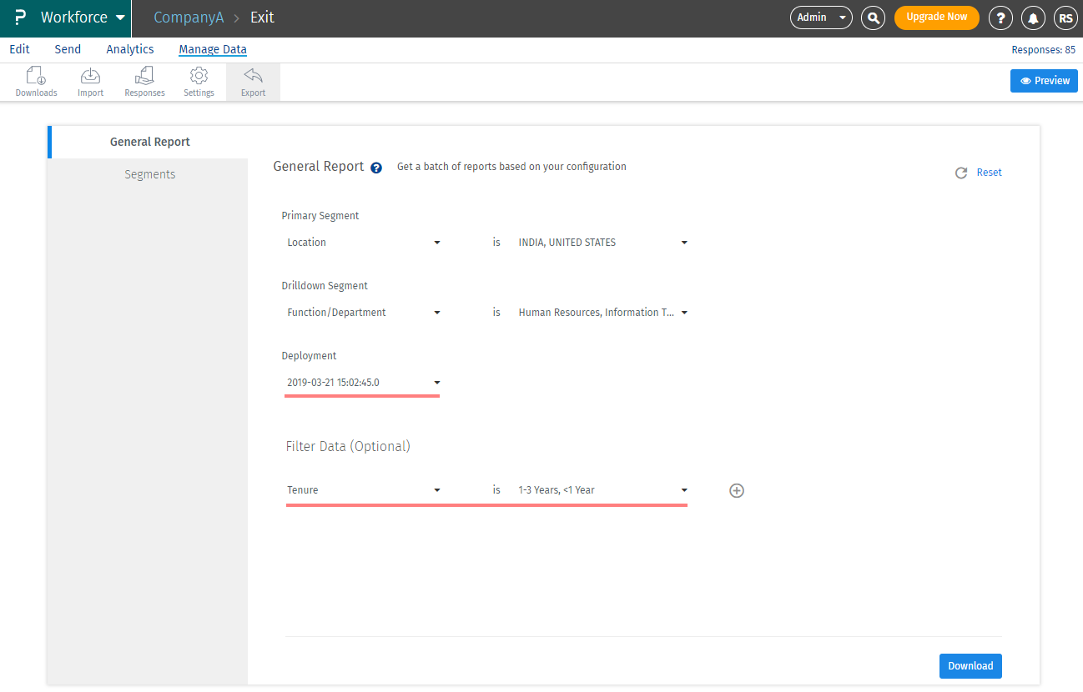Click the search magnifier icon

pos(873,17)
